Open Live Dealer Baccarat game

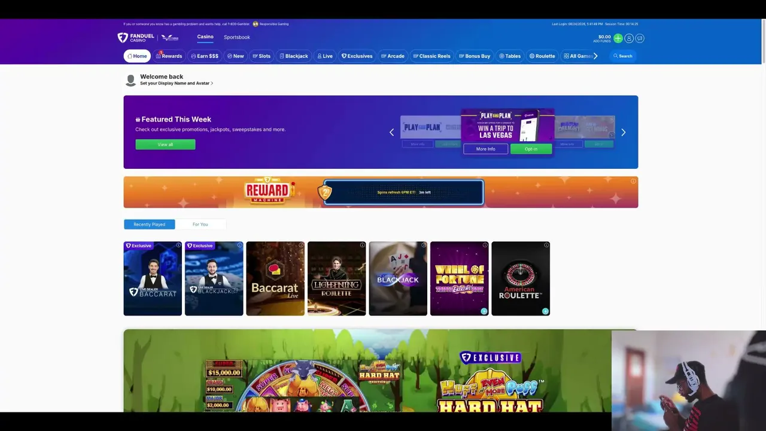[153, 278]
